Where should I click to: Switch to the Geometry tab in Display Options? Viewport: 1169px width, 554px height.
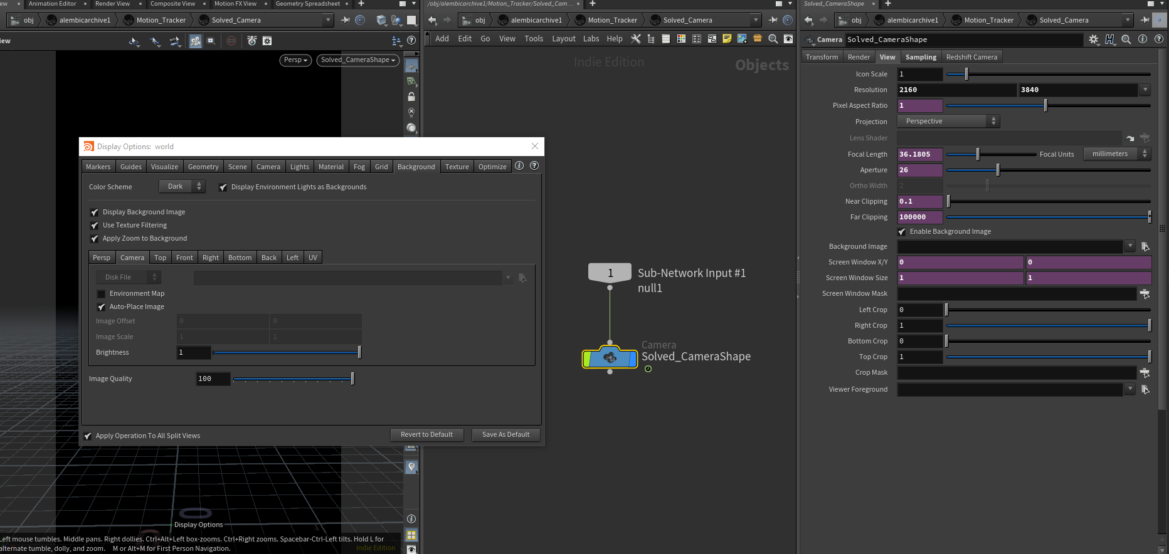pyautogui.click(x=203, y=167)
